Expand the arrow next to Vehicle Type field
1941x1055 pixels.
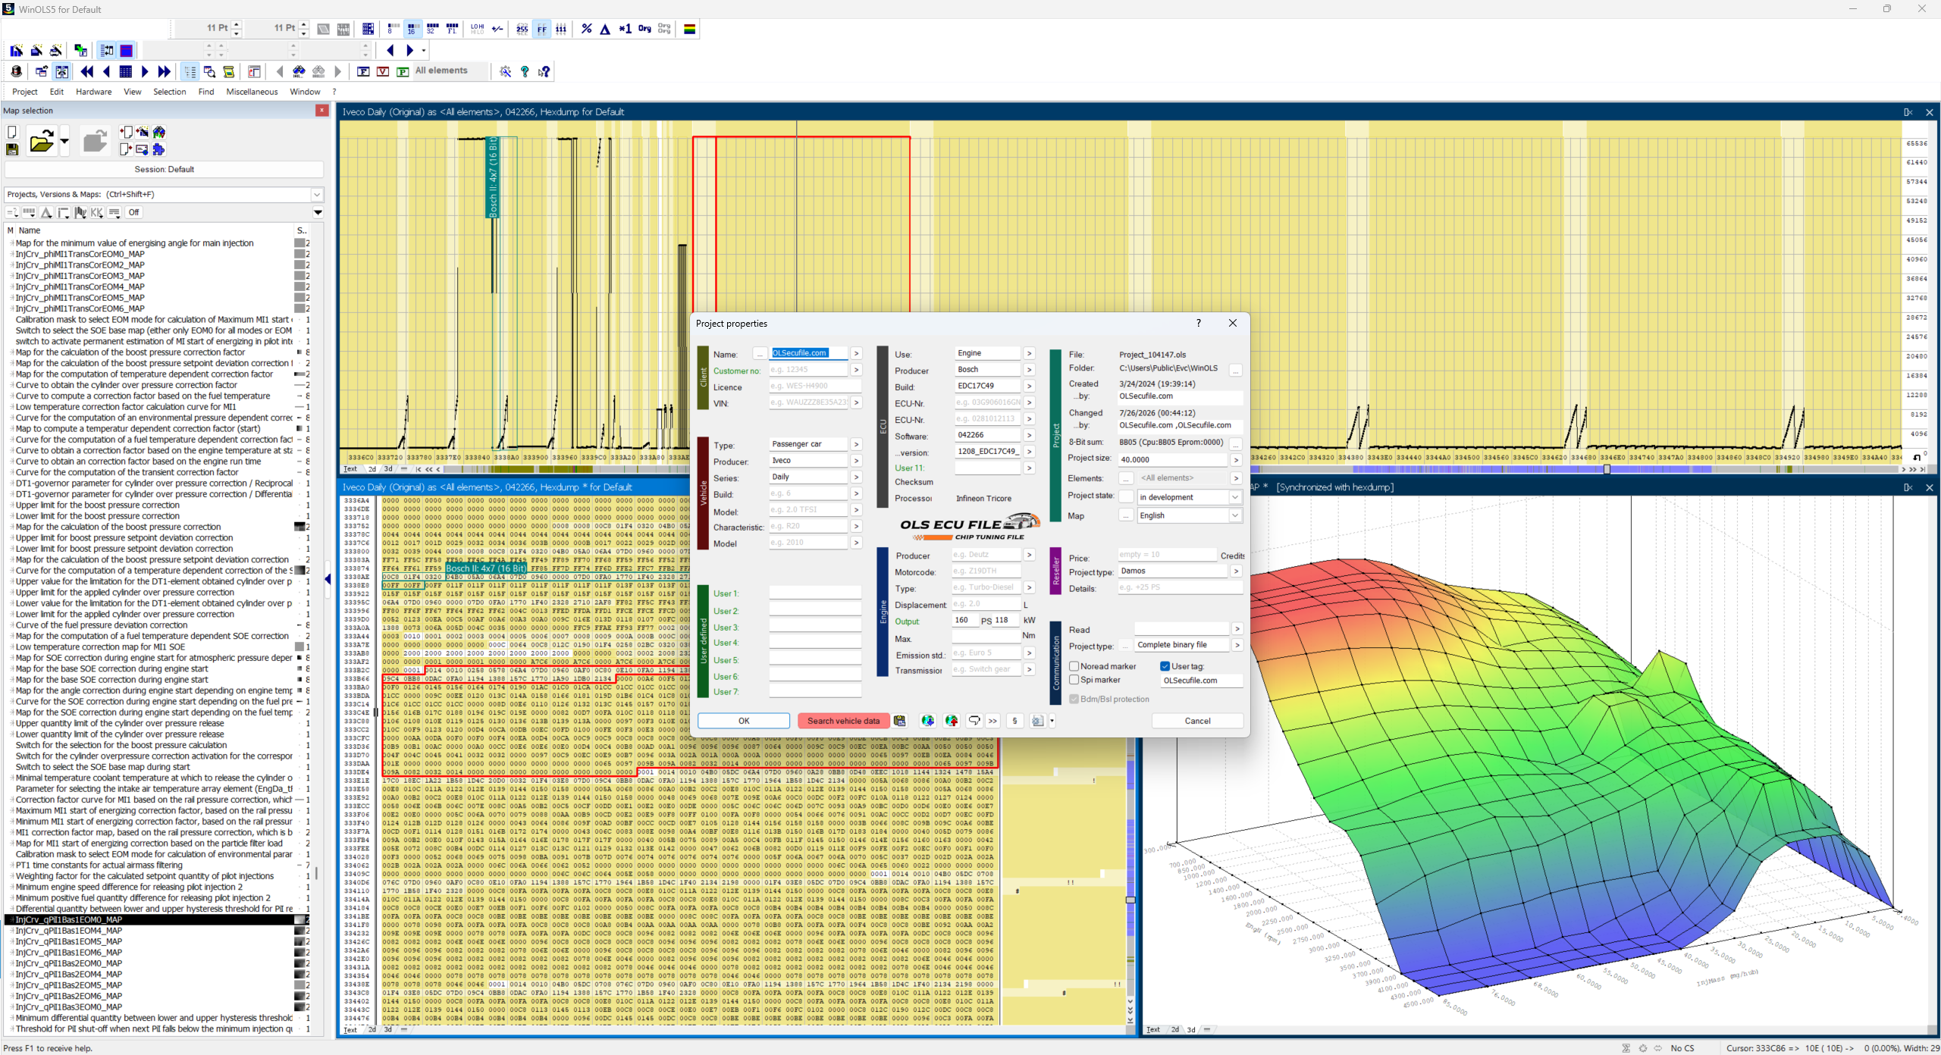(856, 444)
